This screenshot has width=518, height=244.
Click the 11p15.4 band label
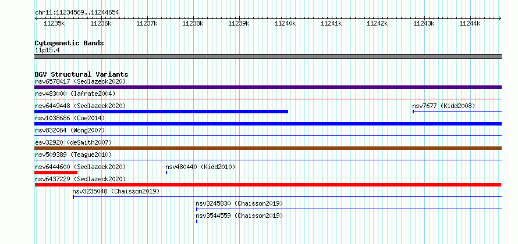[47, 51]
